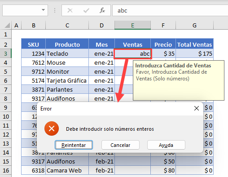Select column G header
The height and width of the screenshot is (177, 228).
coord(194,25)
